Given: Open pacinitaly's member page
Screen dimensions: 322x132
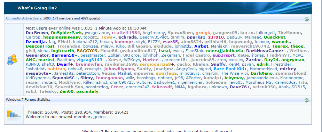Looking at the screenshot, I should click(87, 91).
